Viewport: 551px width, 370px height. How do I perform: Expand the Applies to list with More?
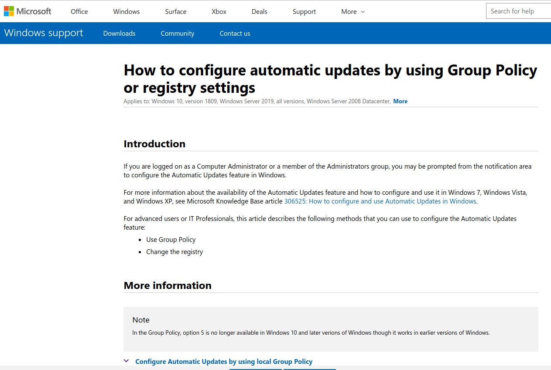point(400,101)
